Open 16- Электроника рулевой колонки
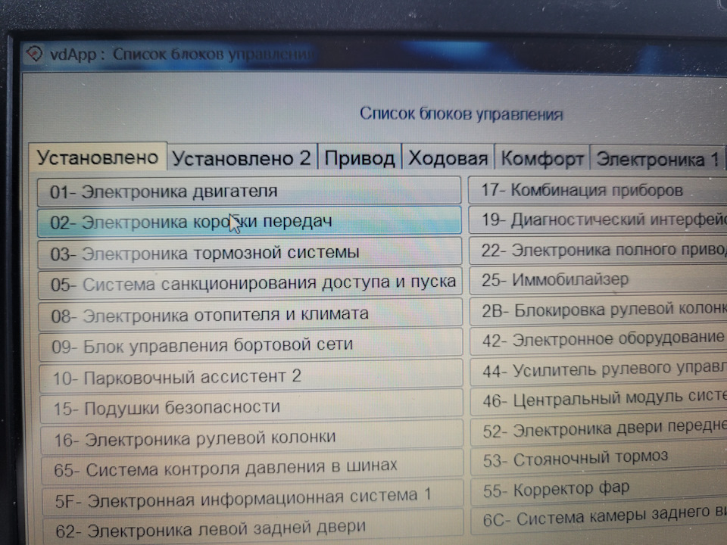This screenshot has width=727, height=545. (253, 438)
